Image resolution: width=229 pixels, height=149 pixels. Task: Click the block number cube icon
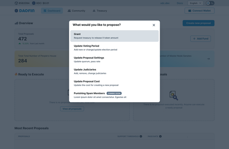16,3
